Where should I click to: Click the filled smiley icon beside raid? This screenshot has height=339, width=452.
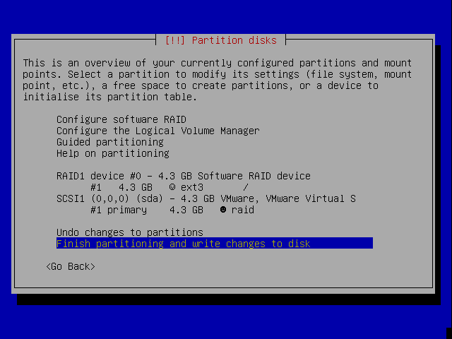tap(223, 210)
